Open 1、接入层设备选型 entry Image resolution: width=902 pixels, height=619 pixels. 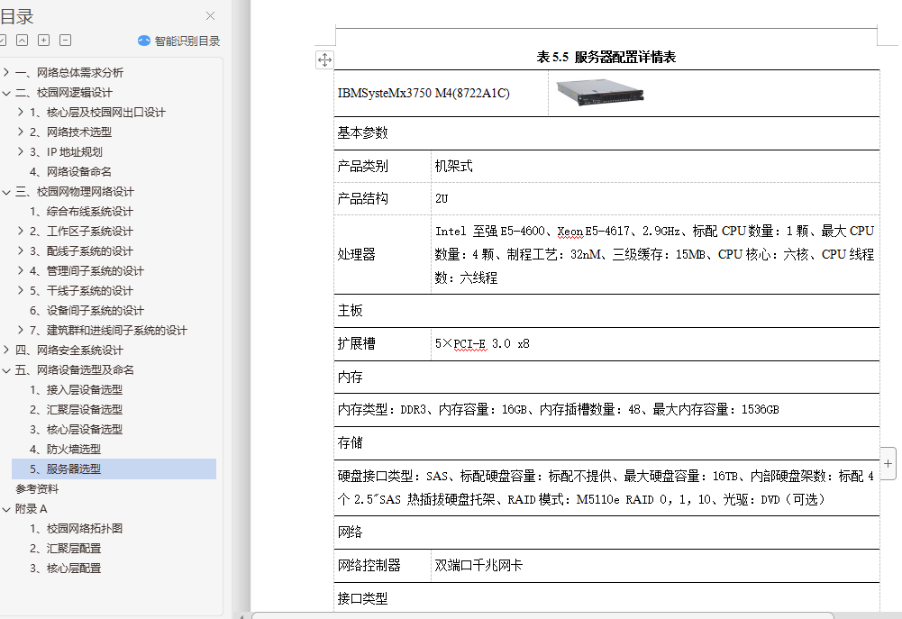(x=76, y=389)
